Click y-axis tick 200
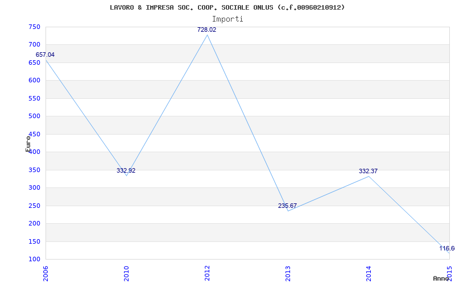This screenshot has height=284, width=455. pyautogui.click(x=34, y=223)
